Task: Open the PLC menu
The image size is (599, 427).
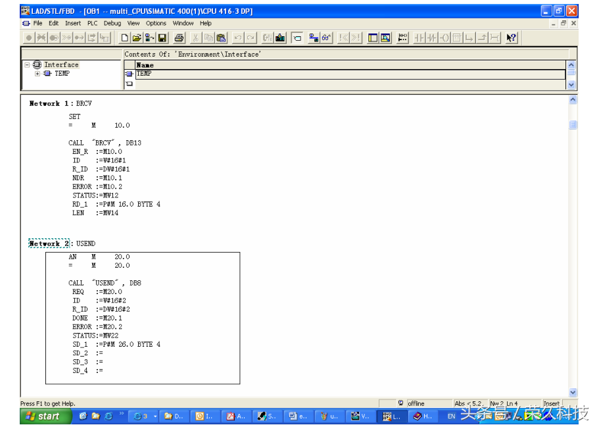Action: pos(92,23)
